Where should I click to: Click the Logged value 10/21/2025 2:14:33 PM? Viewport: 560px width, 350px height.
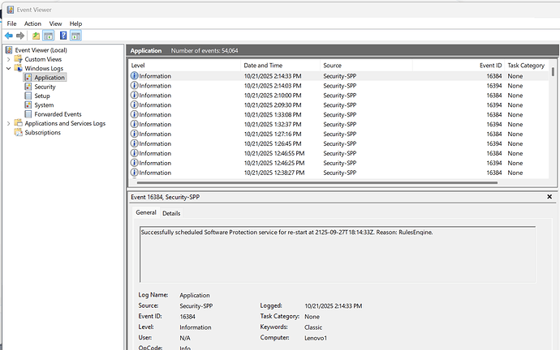point(334,305)
